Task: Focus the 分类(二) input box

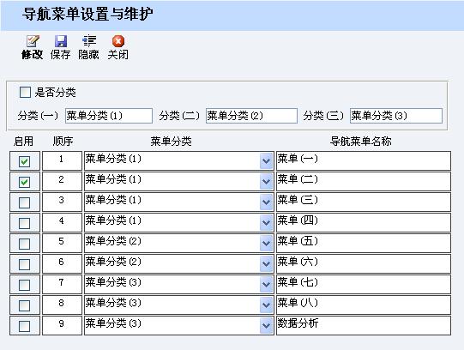Action: point(251,116)
